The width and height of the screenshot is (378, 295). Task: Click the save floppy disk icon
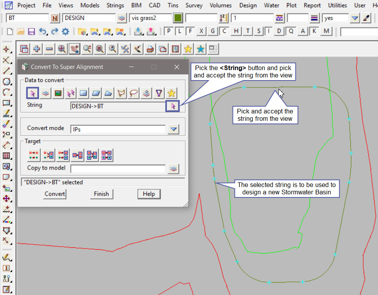pyautogui.click(x=31, y=32)
